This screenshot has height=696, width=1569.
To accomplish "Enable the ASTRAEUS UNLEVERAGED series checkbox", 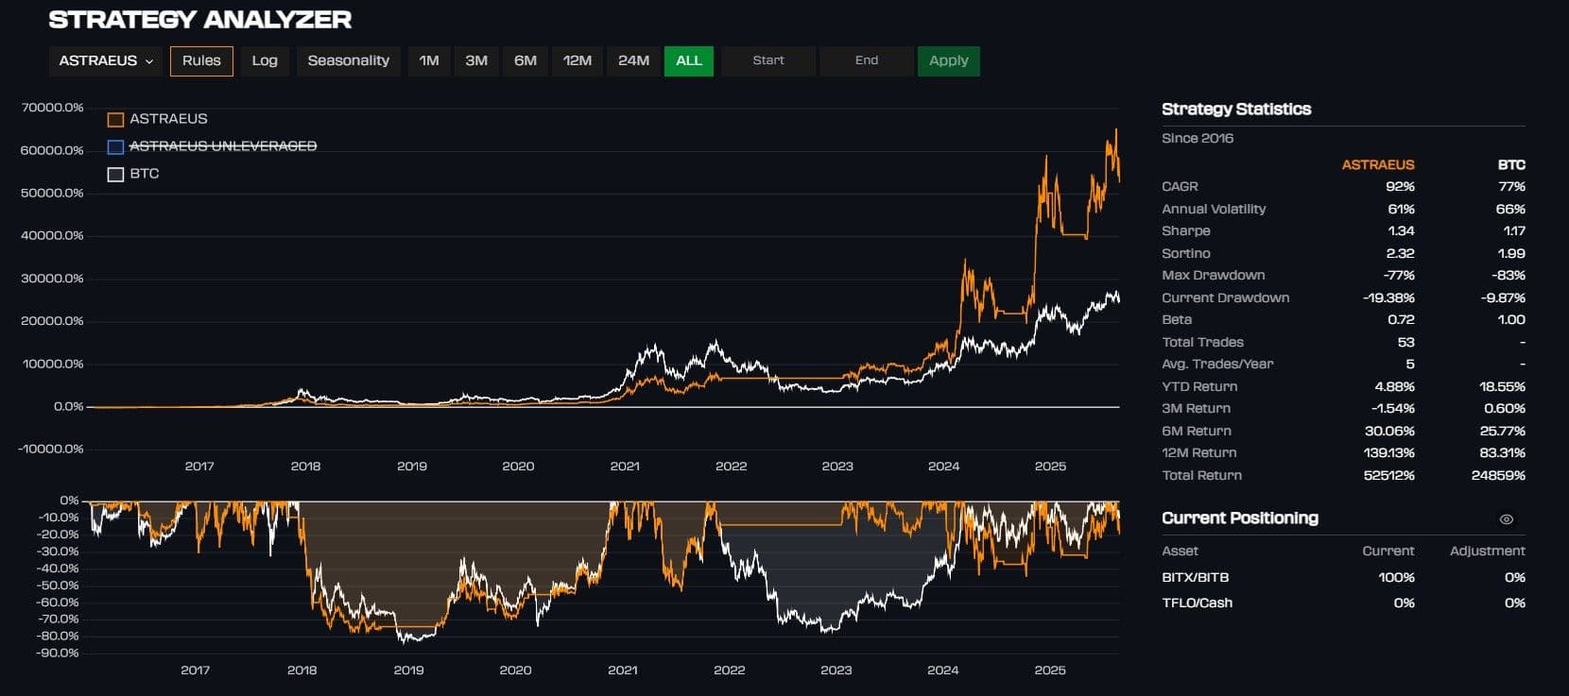I will (115, 146).
